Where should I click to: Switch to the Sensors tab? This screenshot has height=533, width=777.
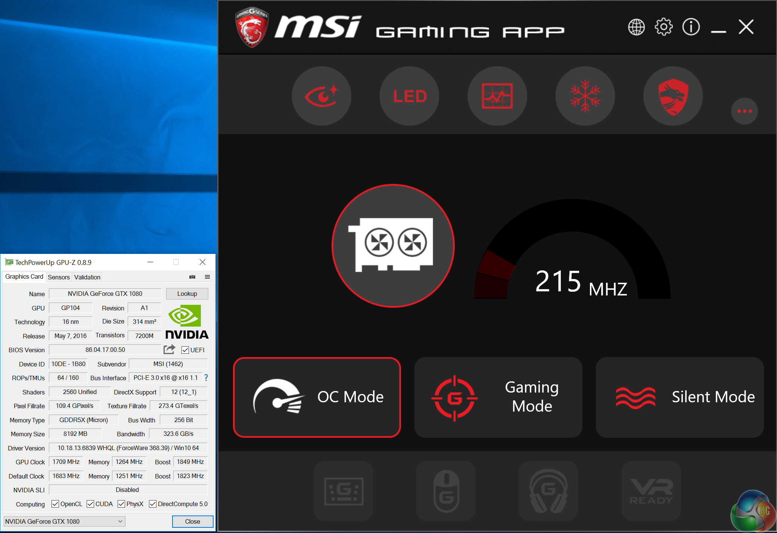(59, 277)
